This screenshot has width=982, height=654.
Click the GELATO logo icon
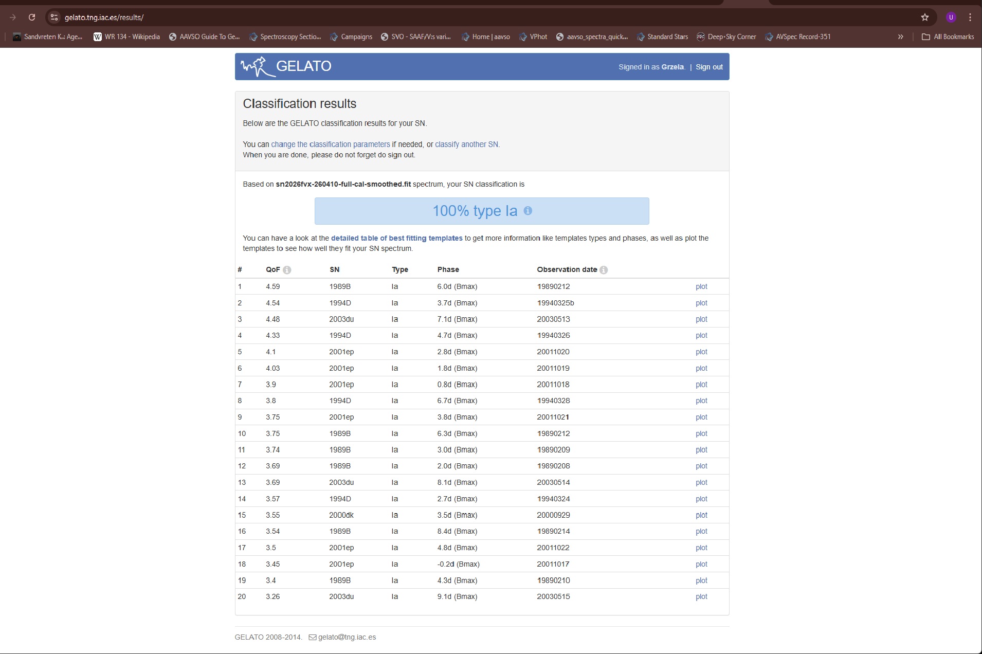[258, 67]
